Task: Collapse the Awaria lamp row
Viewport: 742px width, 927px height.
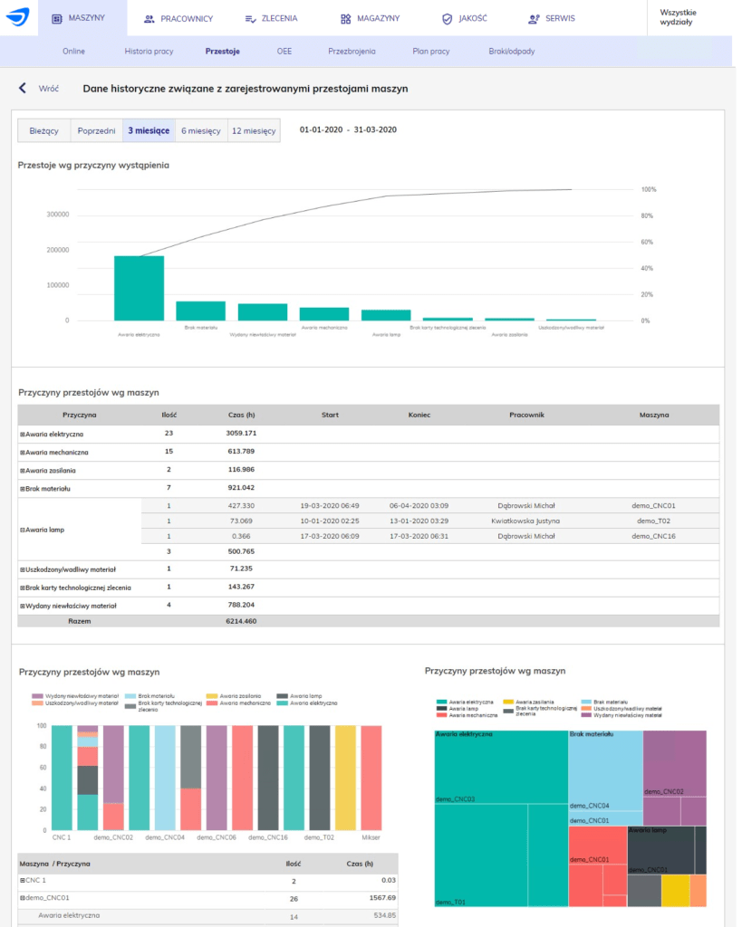Action: 22,530
